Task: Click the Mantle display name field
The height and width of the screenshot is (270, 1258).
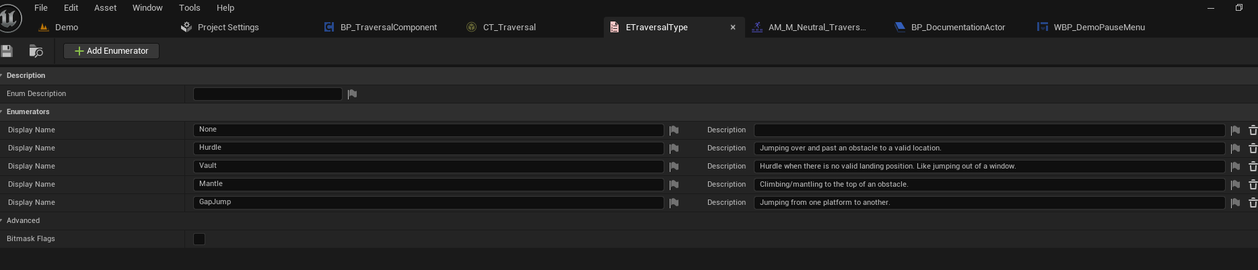Action: [x=429, y=185]
